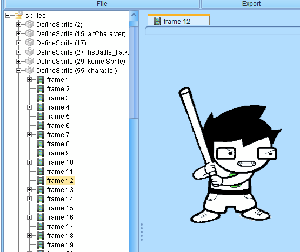This screenshot has width=300, height=252.
Task: Collapse the sprites root folder
Action: pos(8,15)
